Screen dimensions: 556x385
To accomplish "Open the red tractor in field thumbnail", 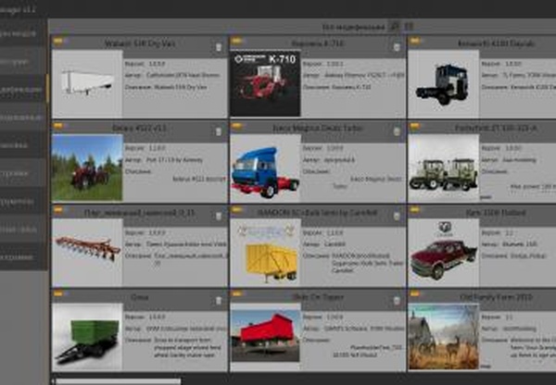I will 87,168.
